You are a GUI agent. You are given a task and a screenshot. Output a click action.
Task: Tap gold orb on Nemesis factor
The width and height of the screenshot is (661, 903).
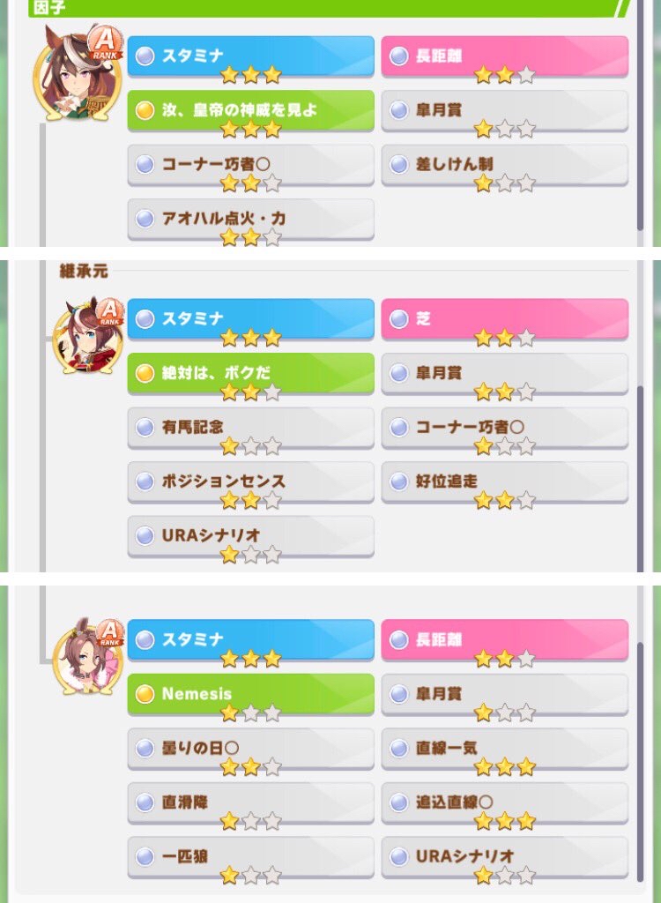(145, 694)
